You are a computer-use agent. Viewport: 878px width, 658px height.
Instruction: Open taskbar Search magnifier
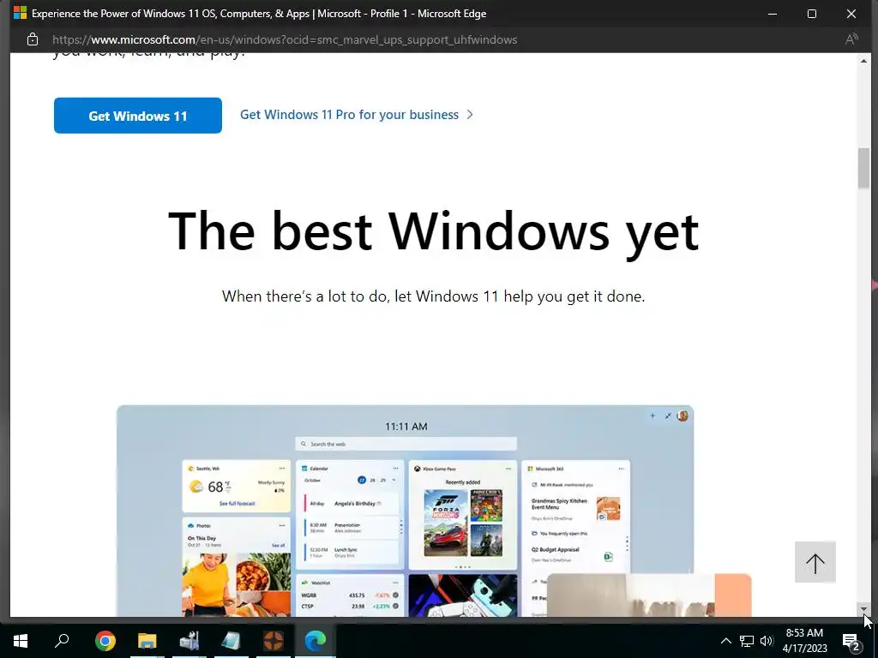62,641
